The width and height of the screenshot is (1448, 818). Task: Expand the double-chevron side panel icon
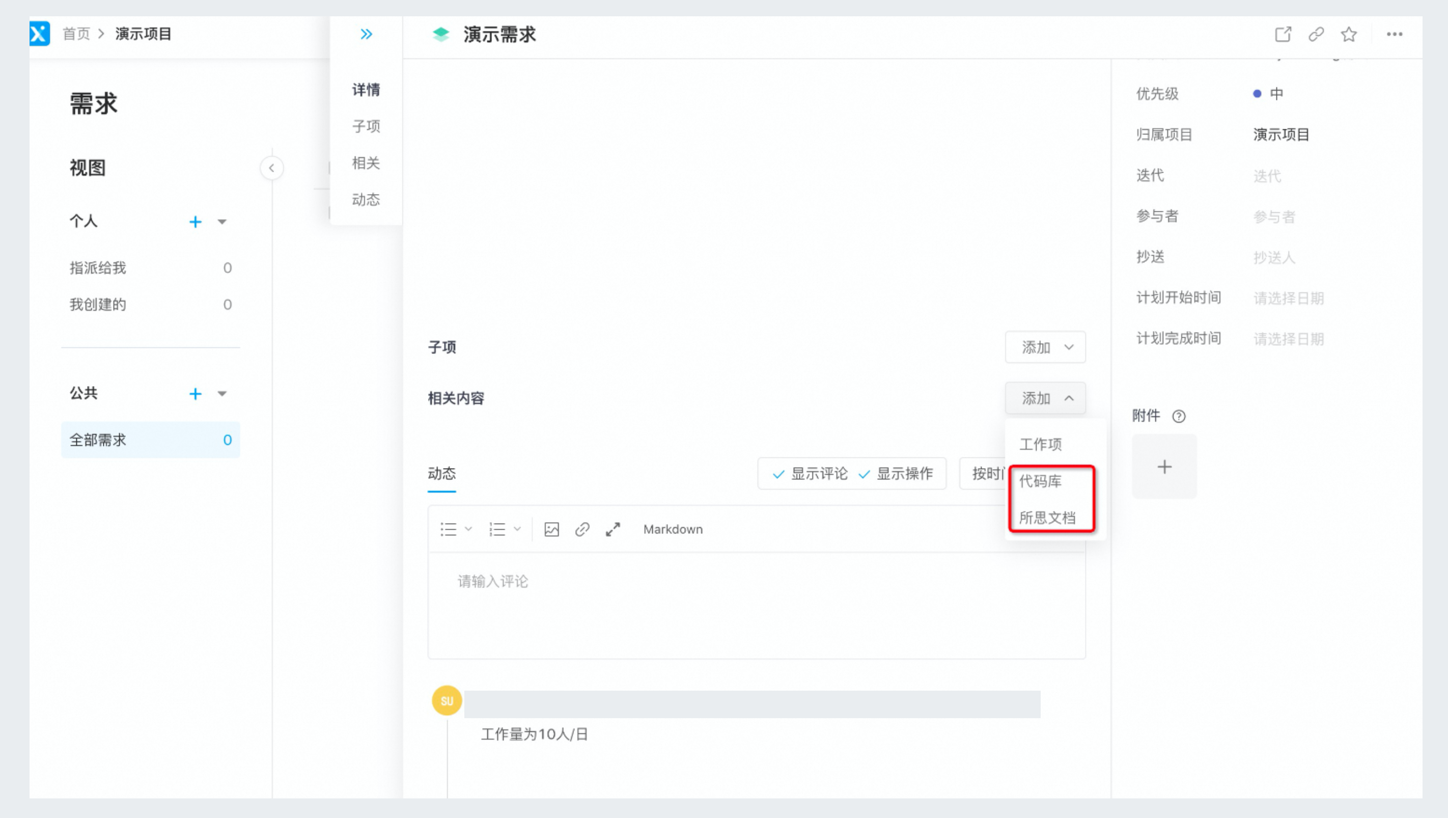367,34
